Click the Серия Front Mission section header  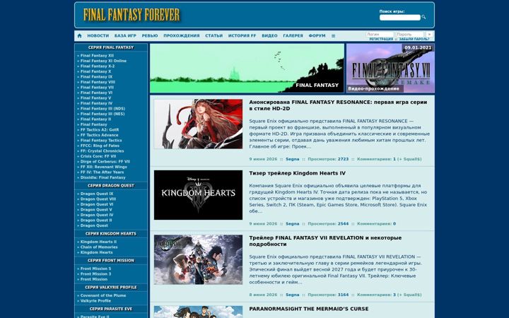point(111,261)
